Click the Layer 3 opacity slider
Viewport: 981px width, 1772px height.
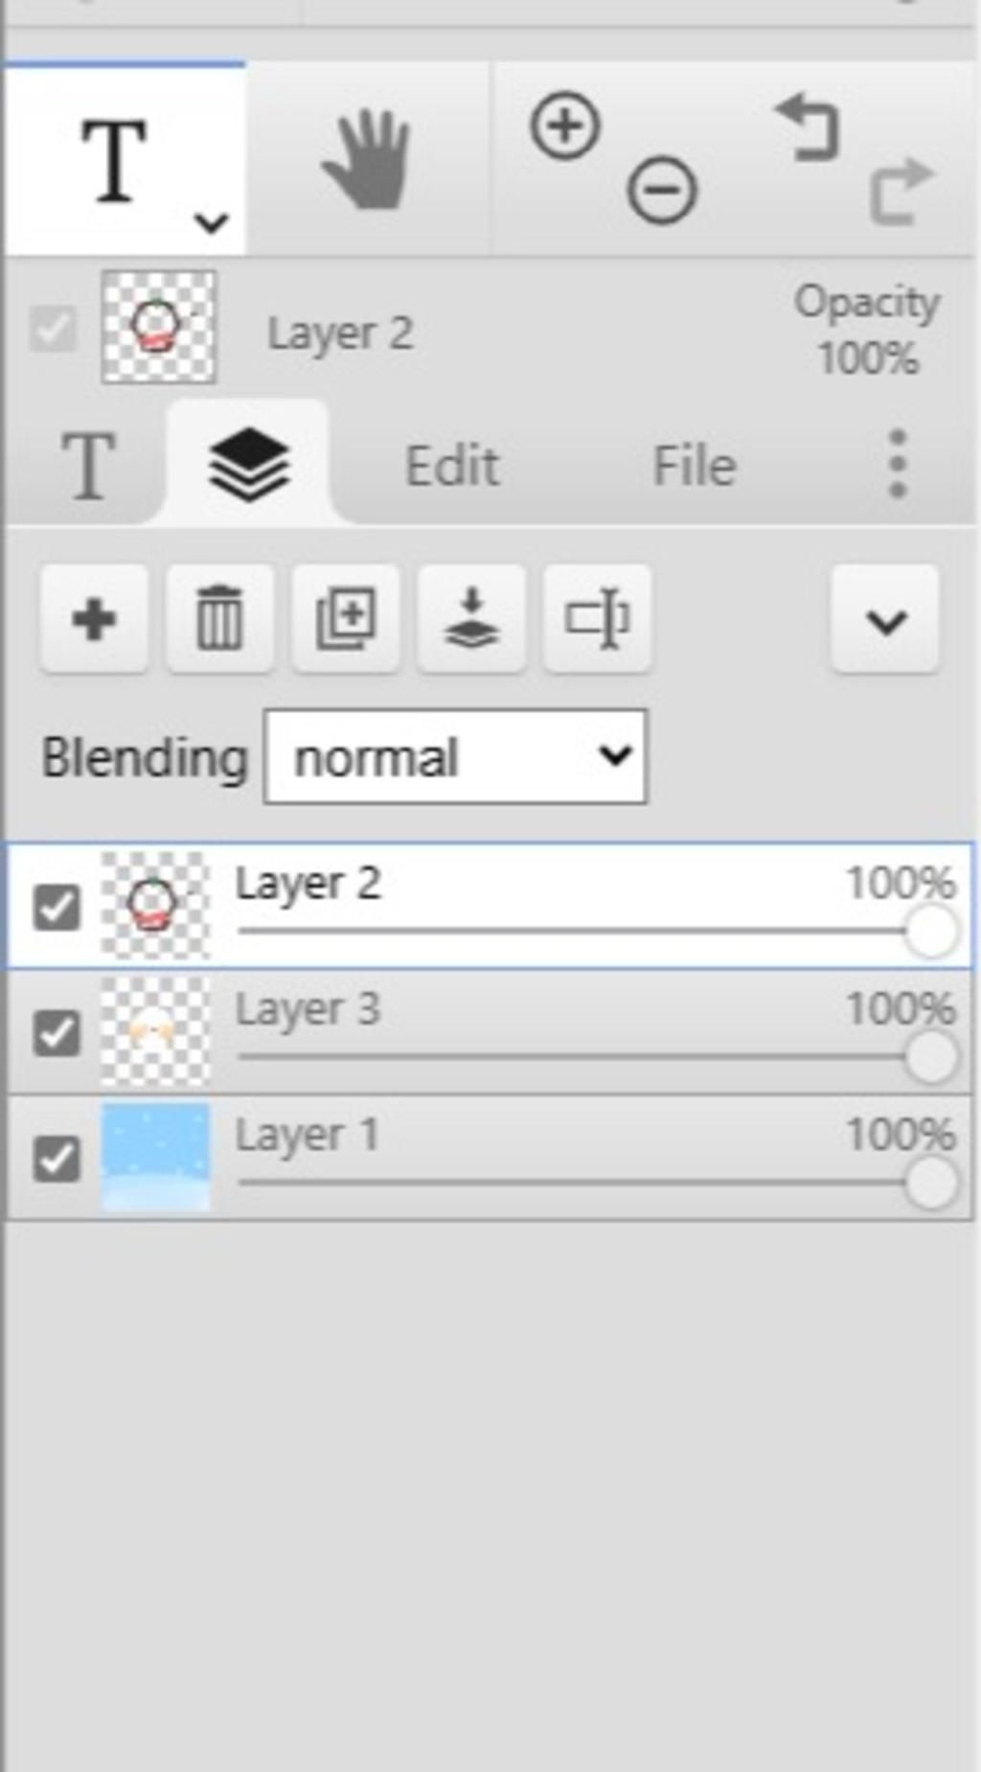575,1057
